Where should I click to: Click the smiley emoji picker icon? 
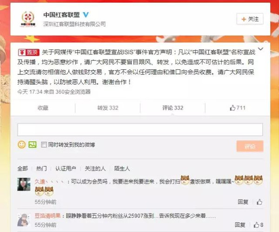[22, 145]
